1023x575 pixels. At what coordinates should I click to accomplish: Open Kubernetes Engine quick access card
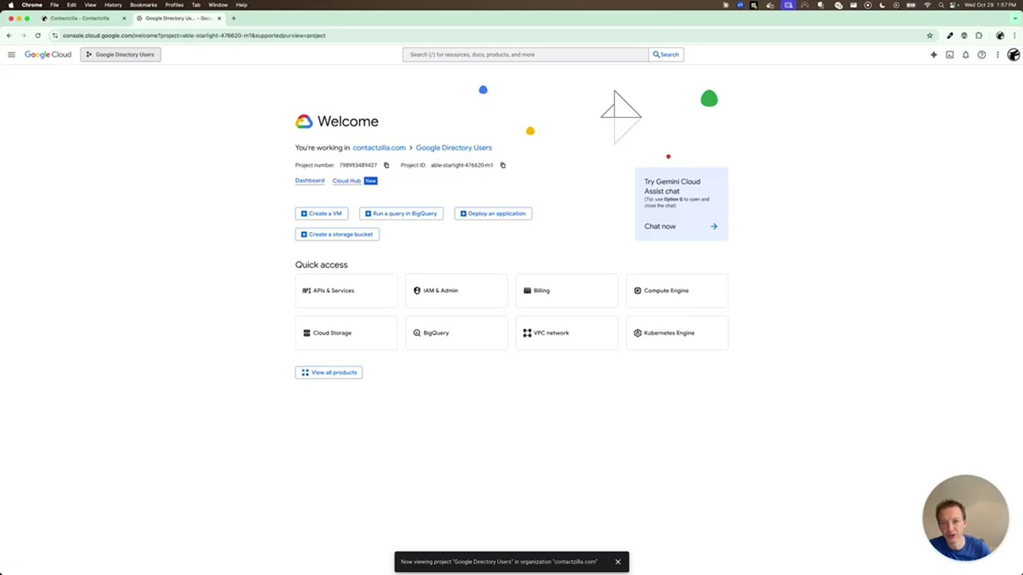(x=677, y=333)
